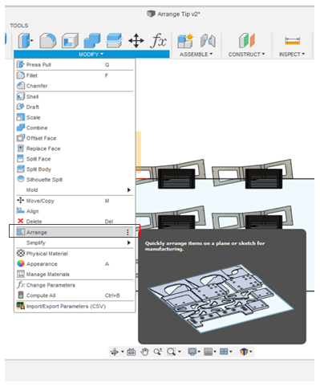Click the Shell toolbar icon
The height and width of the screenshot is (387, 320).
[x=70, y=41]
